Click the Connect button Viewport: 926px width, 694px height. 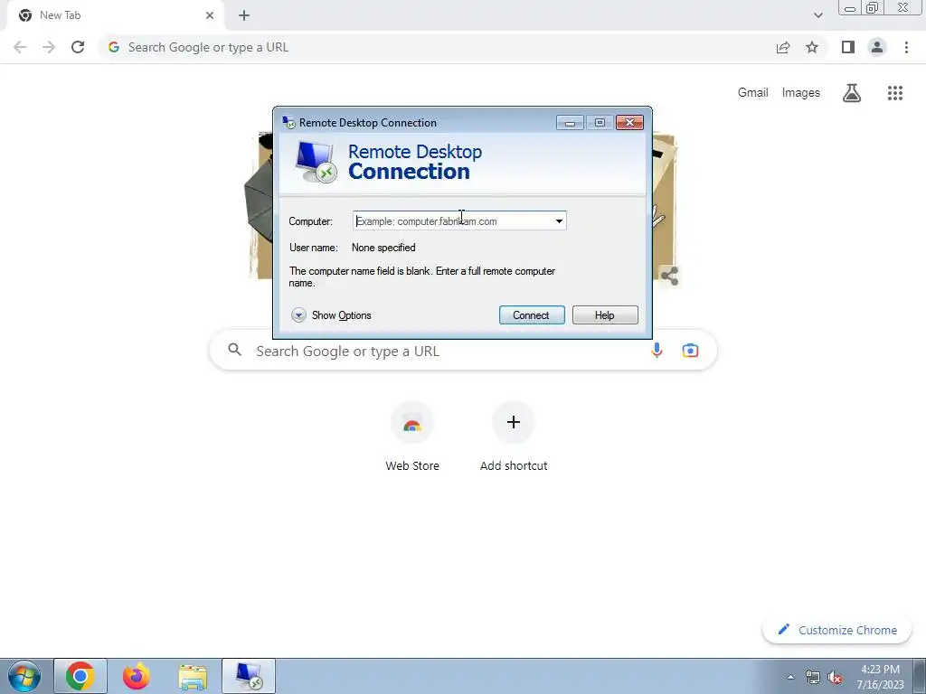532,315
